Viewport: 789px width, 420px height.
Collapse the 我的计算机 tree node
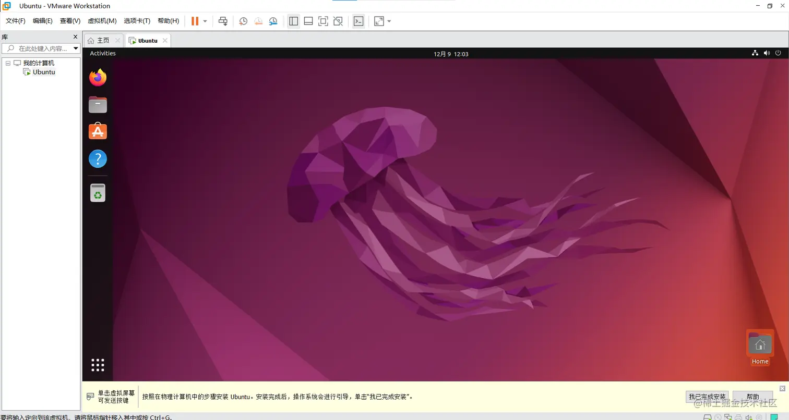[x=8, y=63]
